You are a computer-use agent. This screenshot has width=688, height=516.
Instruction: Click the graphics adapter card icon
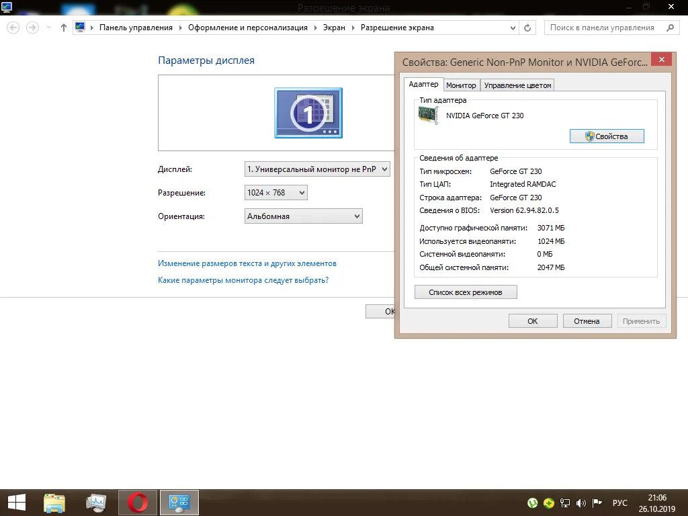(x=428, y=116)
